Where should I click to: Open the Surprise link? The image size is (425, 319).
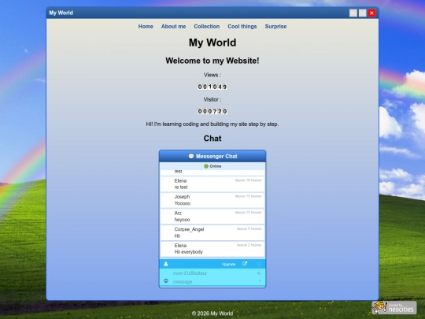(275, 26)
